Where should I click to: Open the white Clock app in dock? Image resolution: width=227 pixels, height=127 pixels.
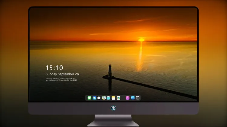click(99, 98)
